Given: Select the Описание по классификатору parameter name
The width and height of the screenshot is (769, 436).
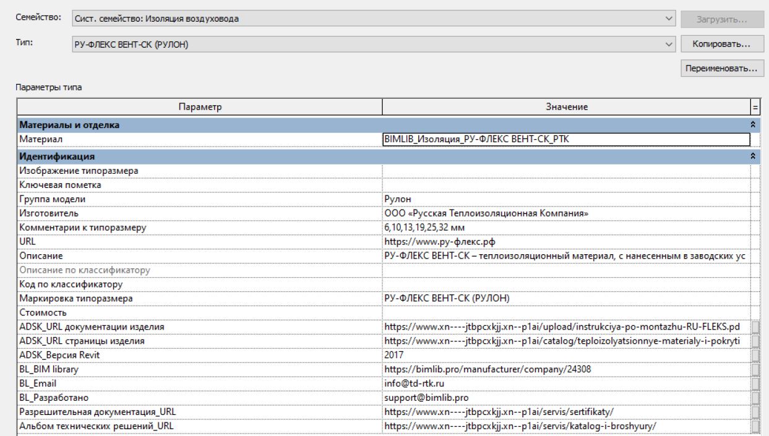Looking at the screenshot, I should (85, 270).
